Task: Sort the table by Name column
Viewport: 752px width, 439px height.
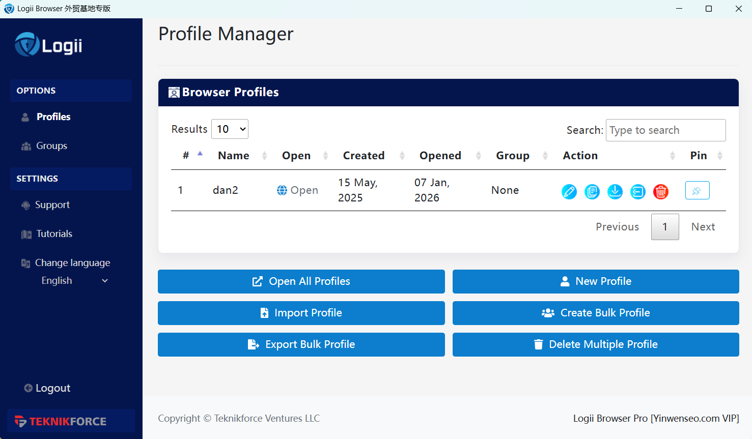Action: point(234,156)
